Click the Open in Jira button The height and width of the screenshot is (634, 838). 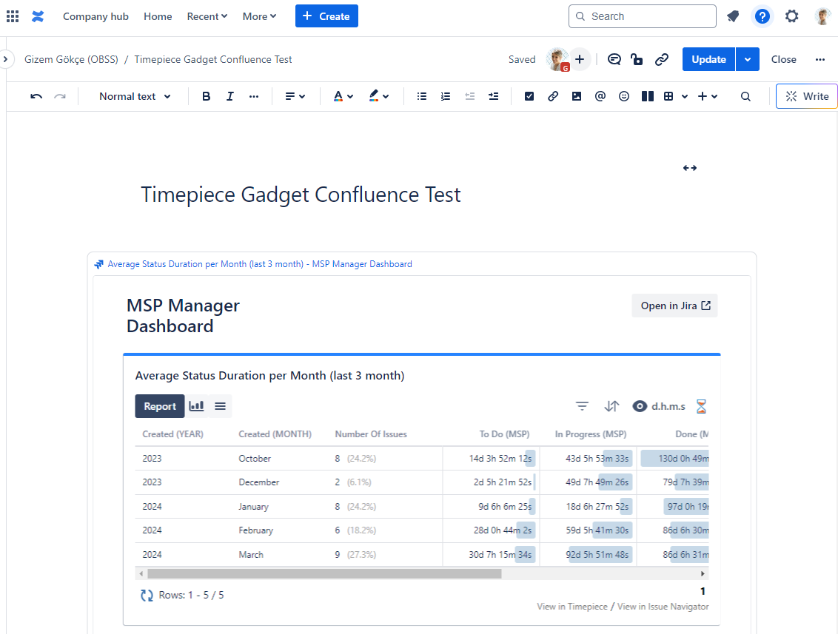pos(674,306)
